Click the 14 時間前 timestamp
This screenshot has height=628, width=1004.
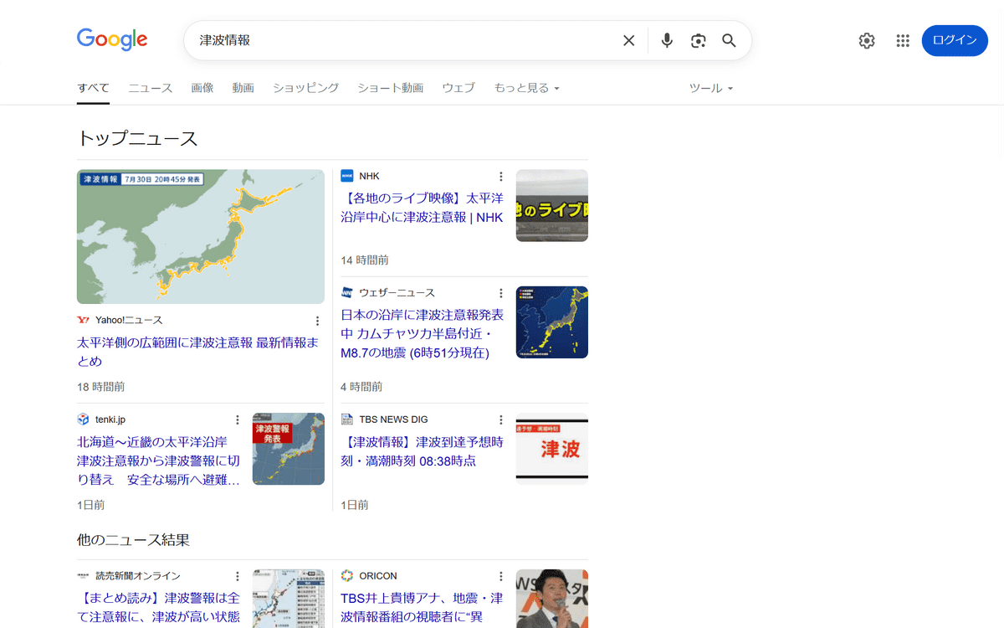pyautogui.click(x=365, y=260)
